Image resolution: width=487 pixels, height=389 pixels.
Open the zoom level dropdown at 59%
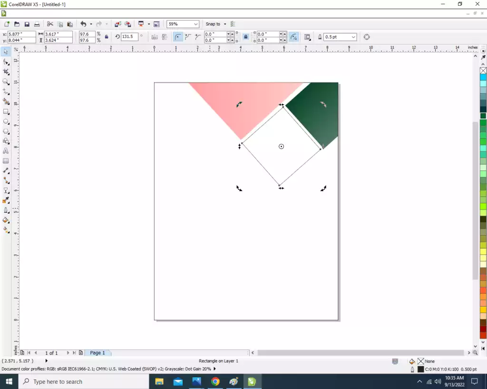(x=195, y=24)
